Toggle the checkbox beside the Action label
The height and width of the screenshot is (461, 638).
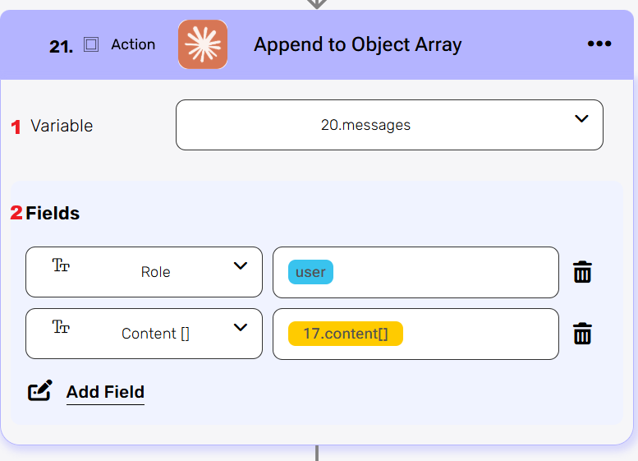pos(91,45)
